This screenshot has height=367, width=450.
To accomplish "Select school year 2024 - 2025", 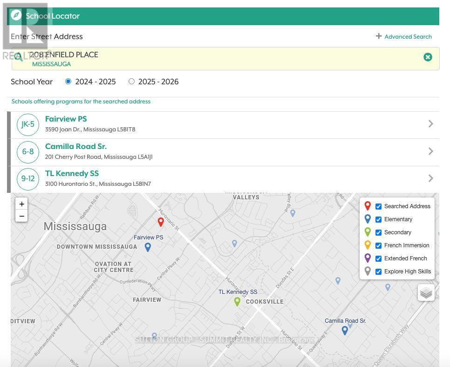I will pyautogui.click(x=68, y=81).
